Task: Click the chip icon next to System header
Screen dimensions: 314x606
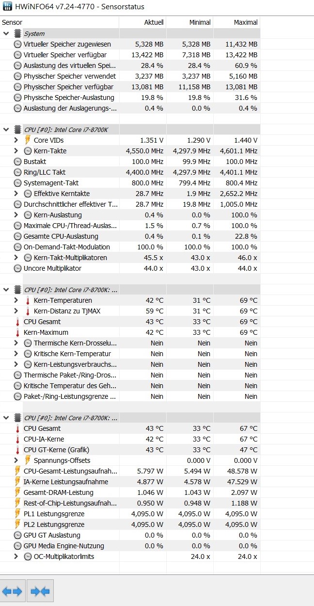Action: click(17, 33)
